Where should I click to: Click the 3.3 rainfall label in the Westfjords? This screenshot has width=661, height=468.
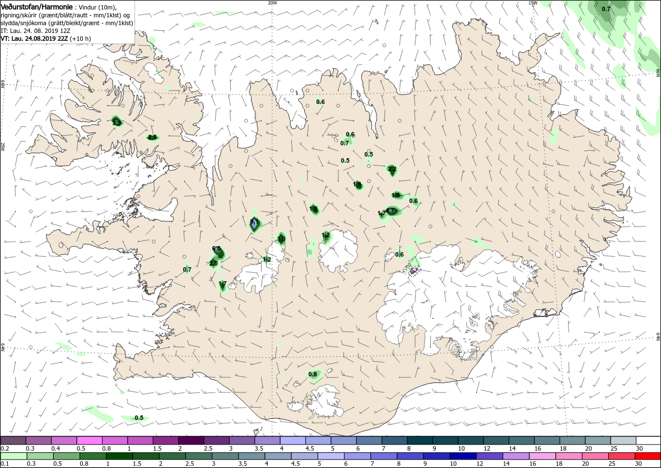pos(117,123)
